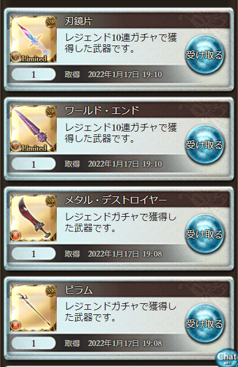Screen dimensions: 238x367
Task: Open the Chat bubble icon
Action: click(x=226, y=358)
